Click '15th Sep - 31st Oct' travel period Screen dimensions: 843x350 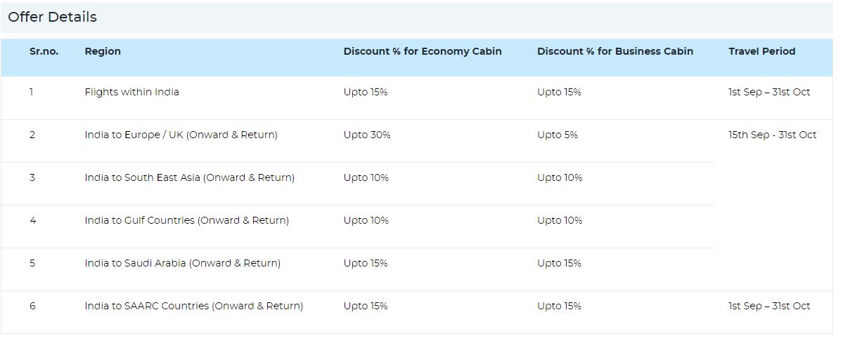click(x=772, y=135)
